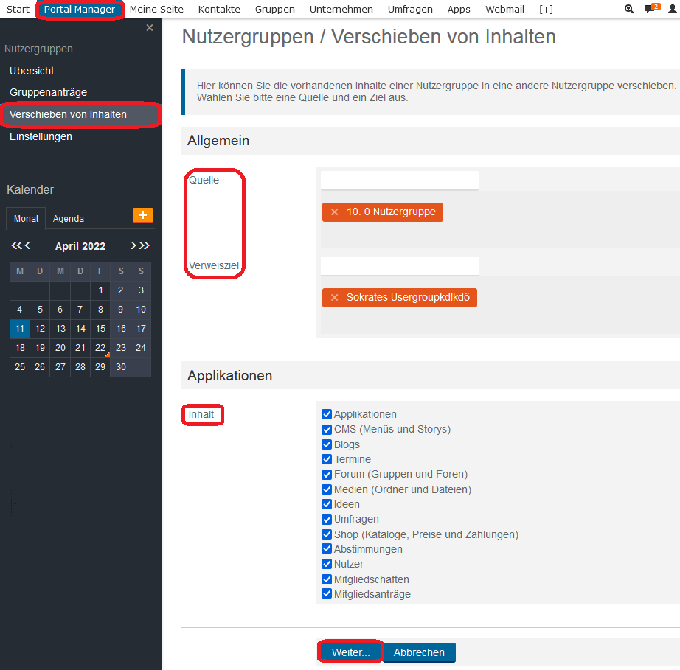Click the Weiter button
Image resolution: width=680 pixels, height=670 pixels.
click(x=350, y=652)
